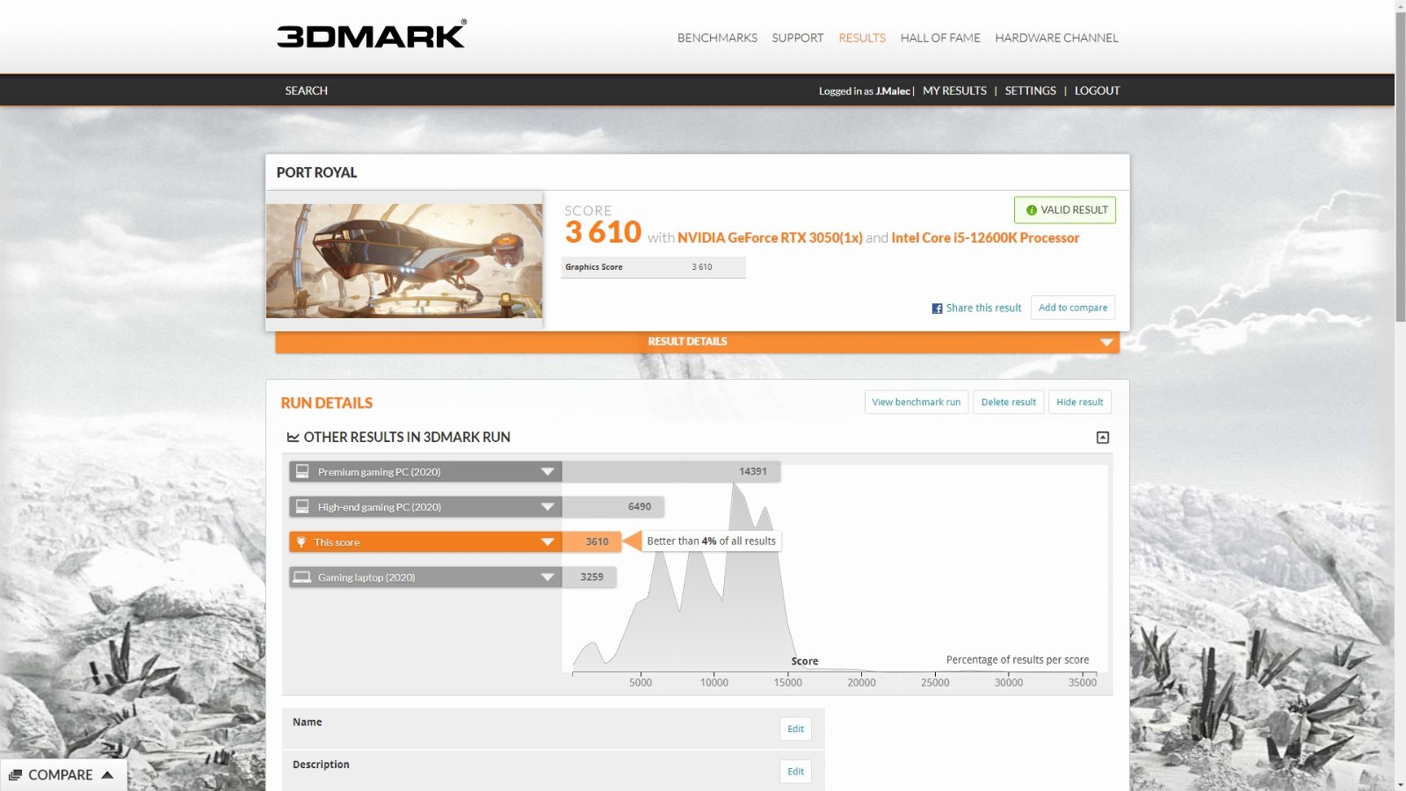Screen dimensions: 1406x791
Task: Click the laptop icon for Gaming laptop
Action: point(302,577)
